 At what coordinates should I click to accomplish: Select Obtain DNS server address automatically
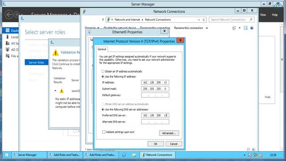(103, 104)
